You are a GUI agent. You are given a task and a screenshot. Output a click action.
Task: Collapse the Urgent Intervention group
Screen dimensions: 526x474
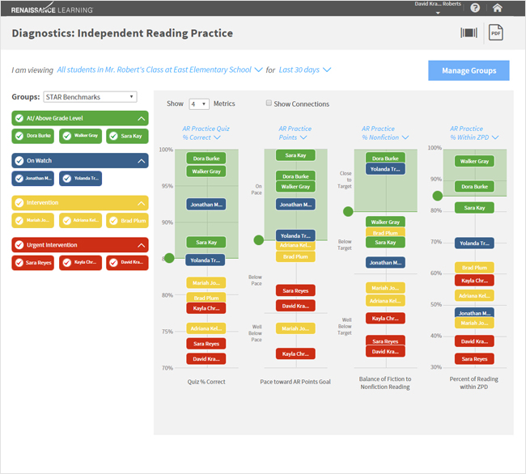click(x=142, y=245)
